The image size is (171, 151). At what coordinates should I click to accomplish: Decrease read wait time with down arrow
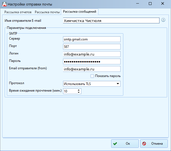[79, 92]
